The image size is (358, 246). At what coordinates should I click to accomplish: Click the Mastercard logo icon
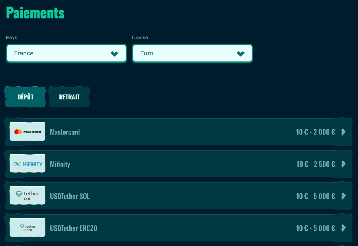click(28, 132)
